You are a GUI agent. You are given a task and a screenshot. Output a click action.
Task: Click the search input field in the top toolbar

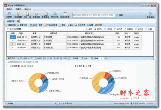(x=94, y=15)
